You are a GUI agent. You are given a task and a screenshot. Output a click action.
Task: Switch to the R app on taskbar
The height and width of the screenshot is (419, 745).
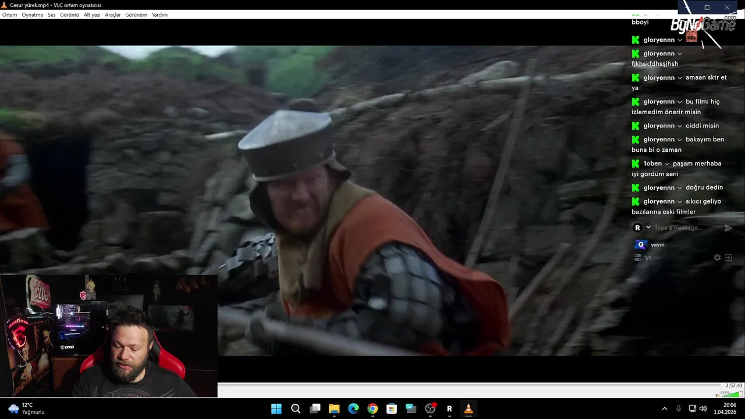point(449,409)
